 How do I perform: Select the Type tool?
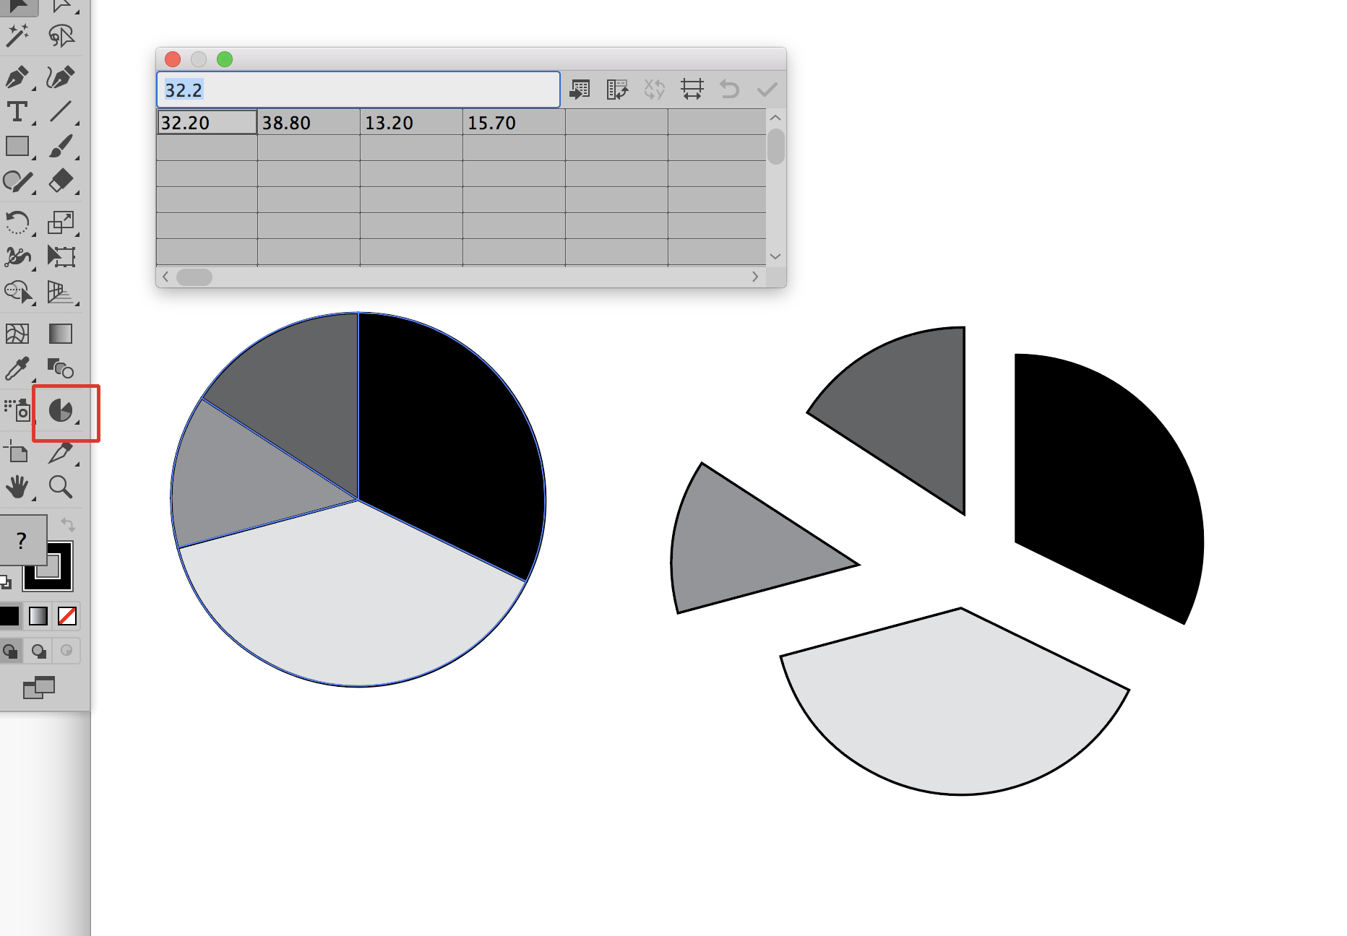click(x=17, y=112)
